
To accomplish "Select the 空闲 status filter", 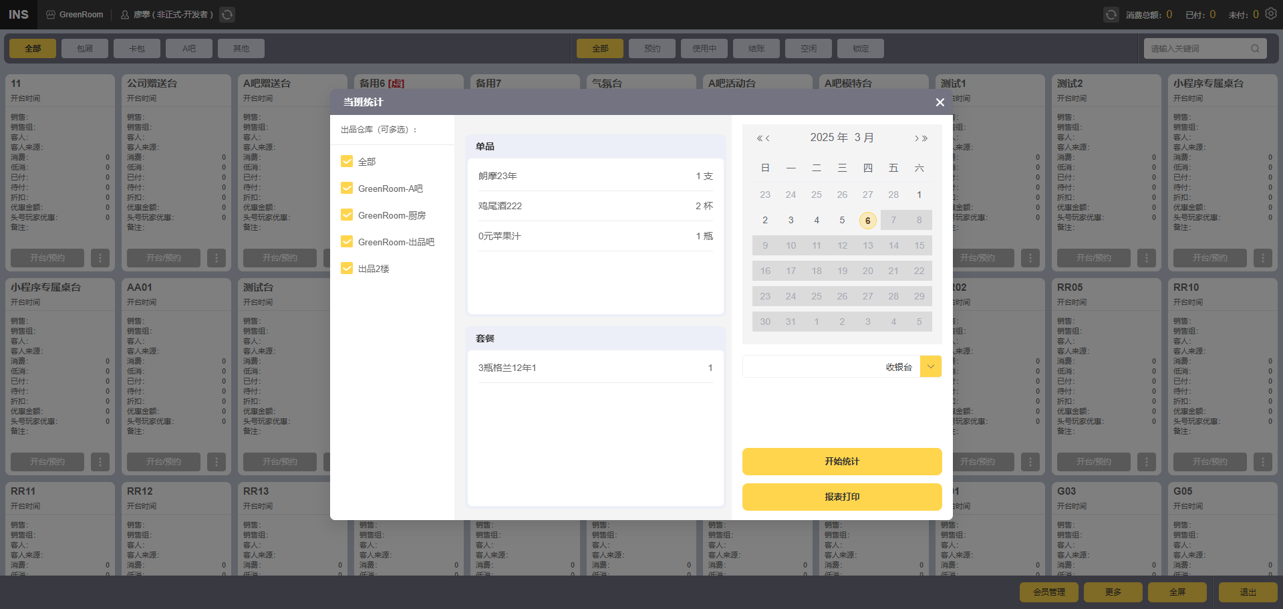I will point(809,48).
